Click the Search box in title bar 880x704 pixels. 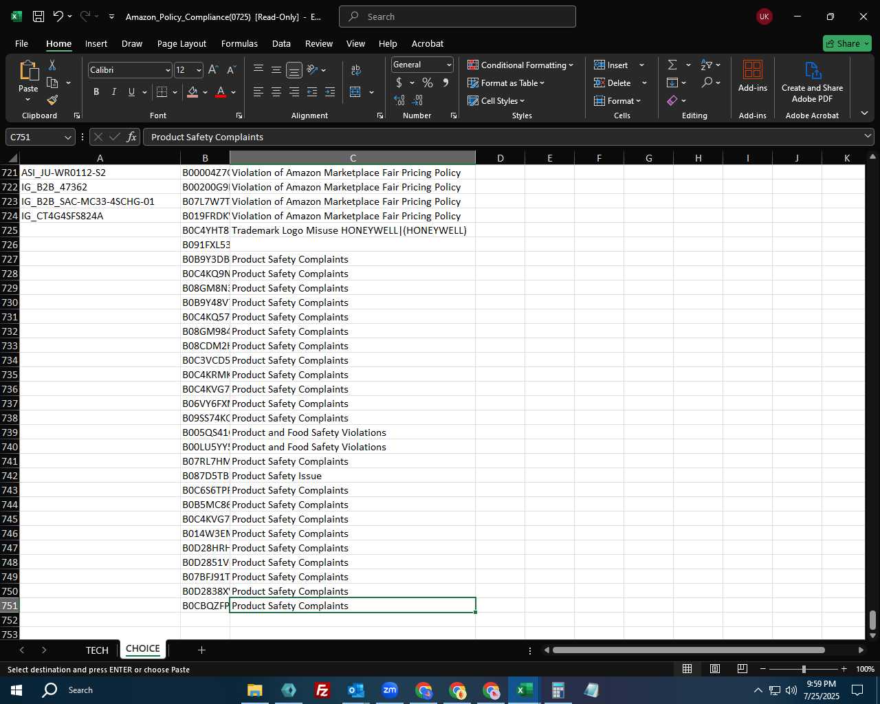457,16
